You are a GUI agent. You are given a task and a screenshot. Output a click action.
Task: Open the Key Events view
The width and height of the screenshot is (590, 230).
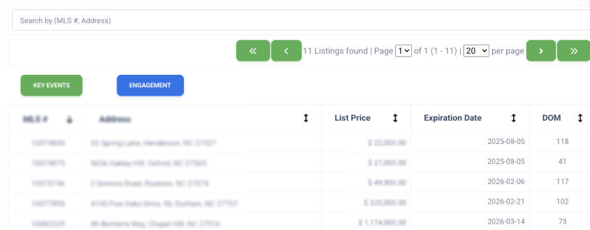[x=52, y=85]
